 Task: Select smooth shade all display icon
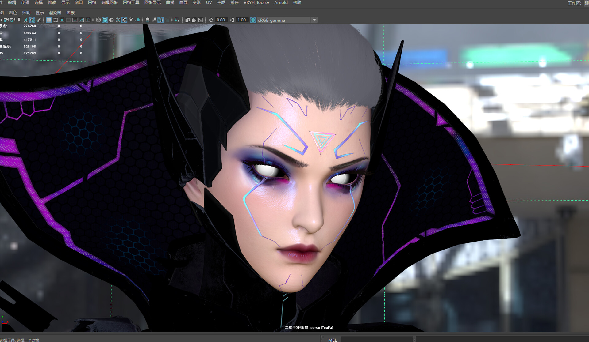pos(105,20)
